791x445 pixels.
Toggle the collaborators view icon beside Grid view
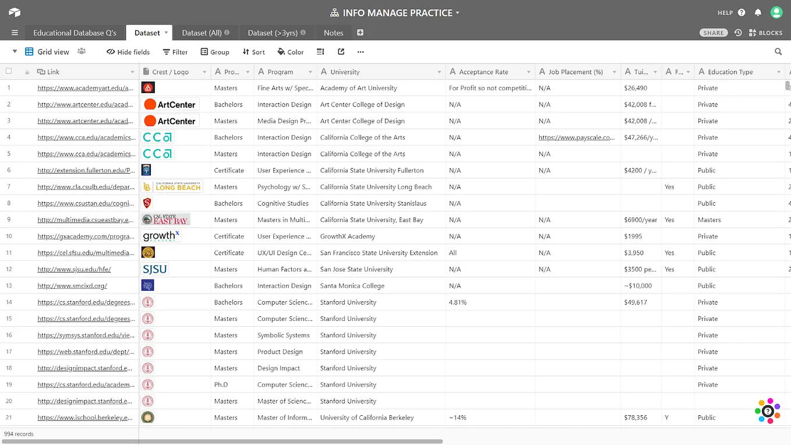[82, 51]
